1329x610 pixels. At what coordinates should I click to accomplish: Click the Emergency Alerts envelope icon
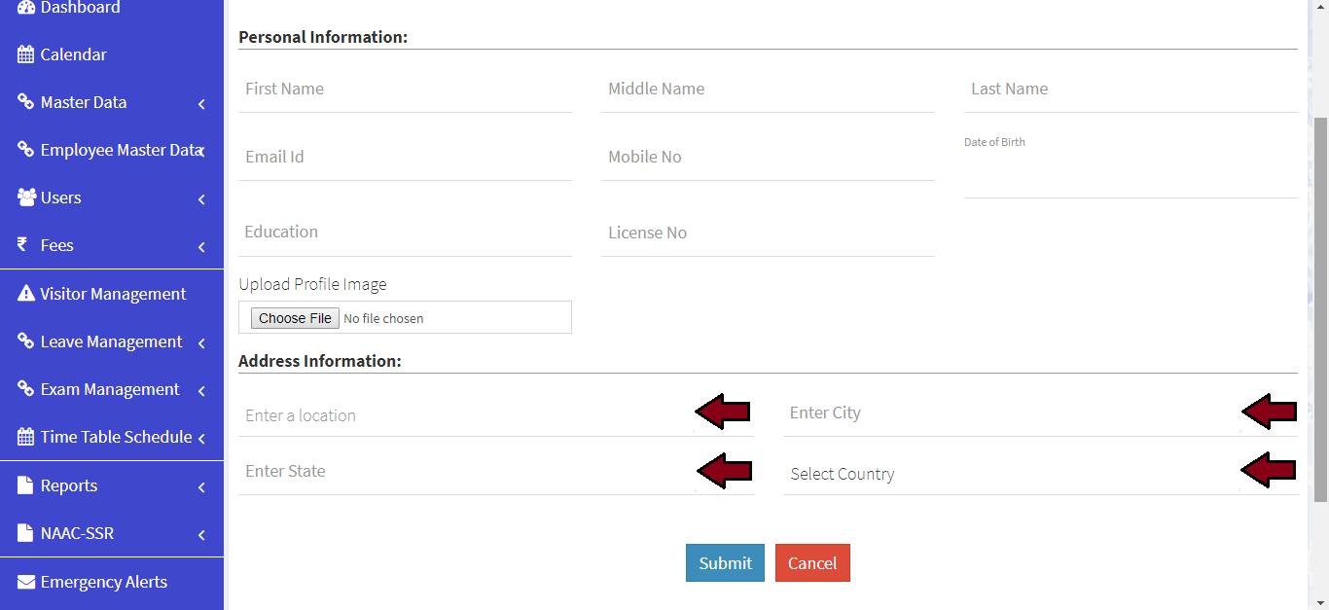pyautogui.click(x=26, y=582)
